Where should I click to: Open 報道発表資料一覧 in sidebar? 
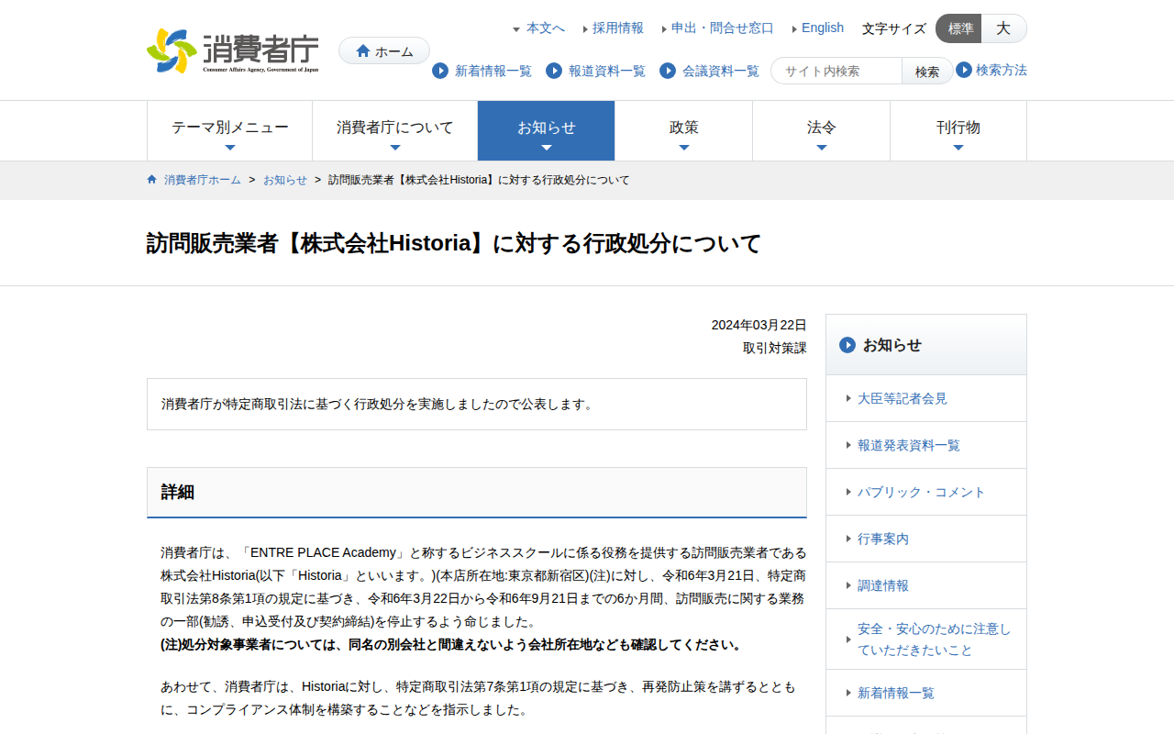[x=909, y=445]
